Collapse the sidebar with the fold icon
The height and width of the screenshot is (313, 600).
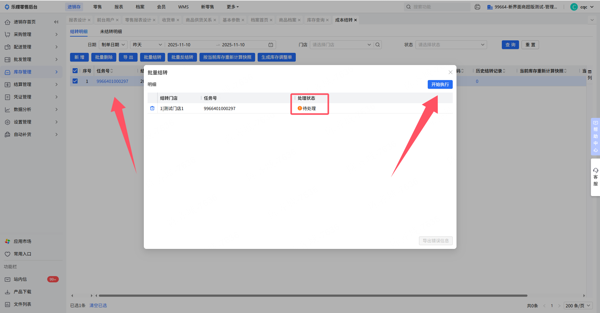pyautogui.click(x=56, y=22)
